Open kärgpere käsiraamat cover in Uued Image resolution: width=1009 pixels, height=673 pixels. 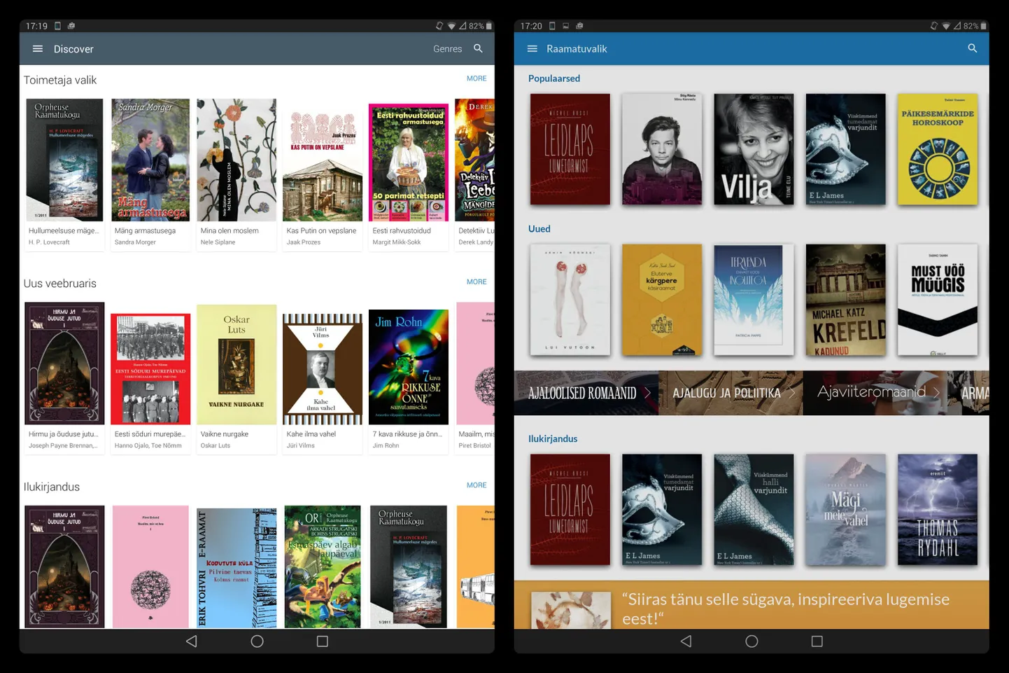(662, 300)
